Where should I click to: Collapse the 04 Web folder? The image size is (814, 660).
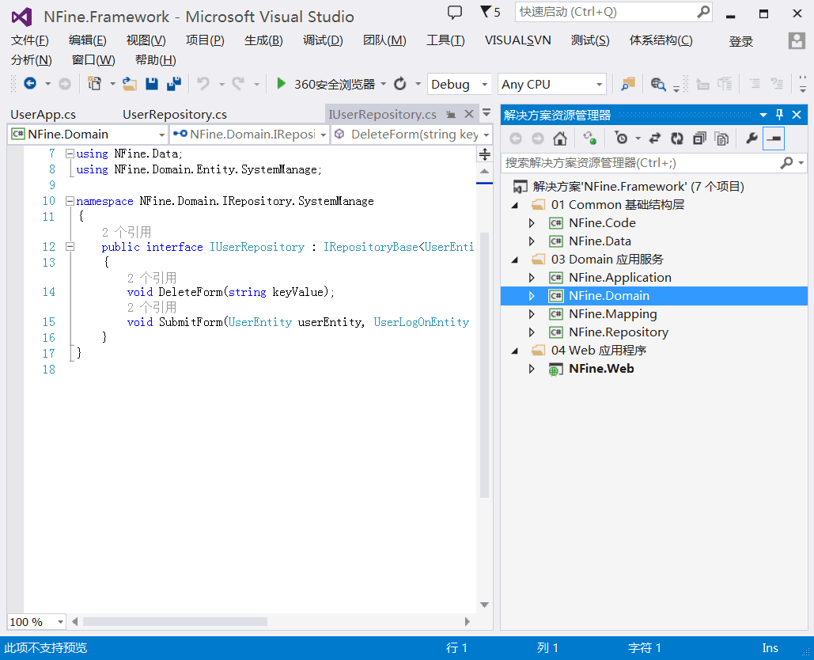coord(515,351)
